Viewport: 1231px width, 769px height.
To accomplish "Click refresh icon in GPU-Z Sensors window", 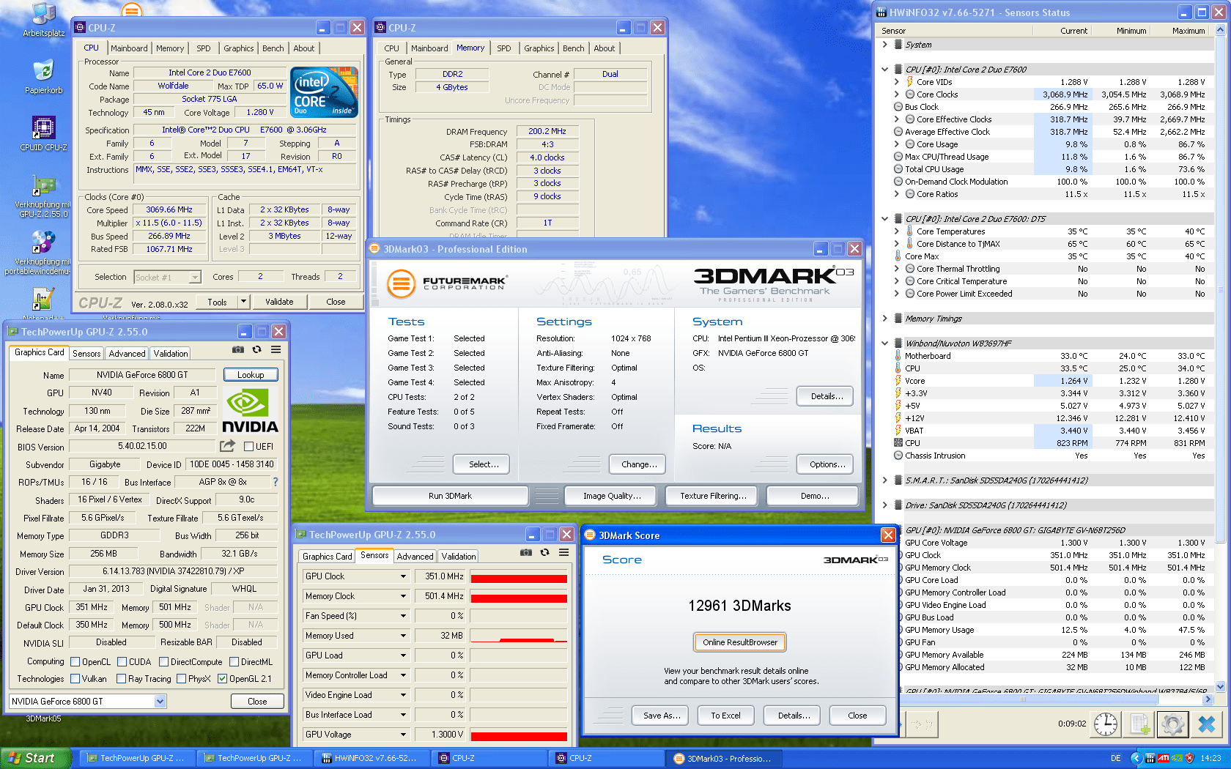I will click(545, 553).
